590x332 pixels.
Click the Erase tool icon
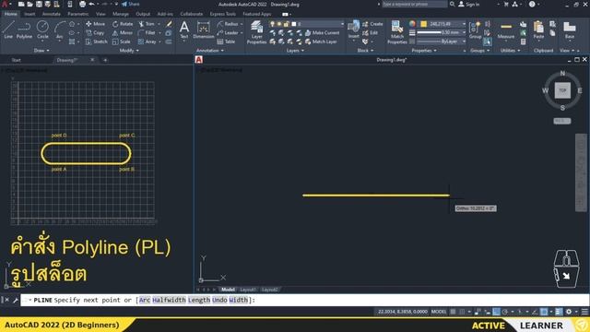(169, 24)
